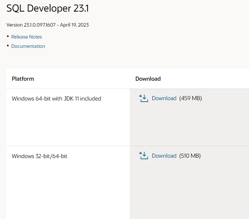Click the bullet beside Documentation
The image size is (249, 219).
point(8,46)
